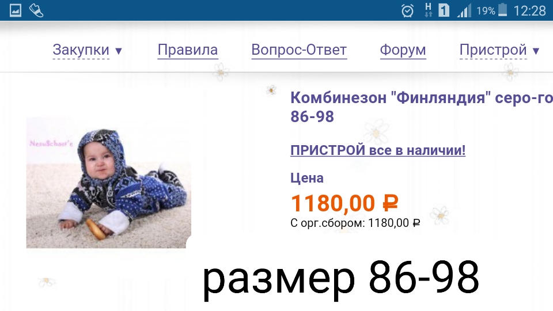Viewport: 553px width, 311px height.
Task: Open the Правила menu link
Action: (x=188, y=50)
